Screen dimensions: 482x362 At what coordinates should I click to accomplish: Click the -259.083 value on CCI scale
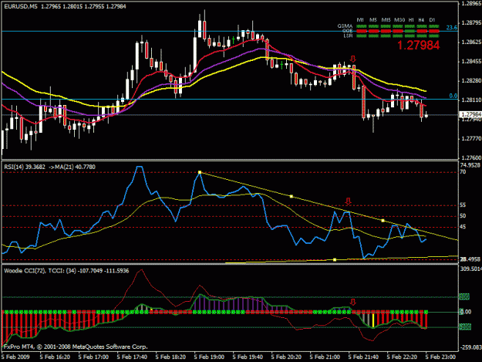(471, 347)
